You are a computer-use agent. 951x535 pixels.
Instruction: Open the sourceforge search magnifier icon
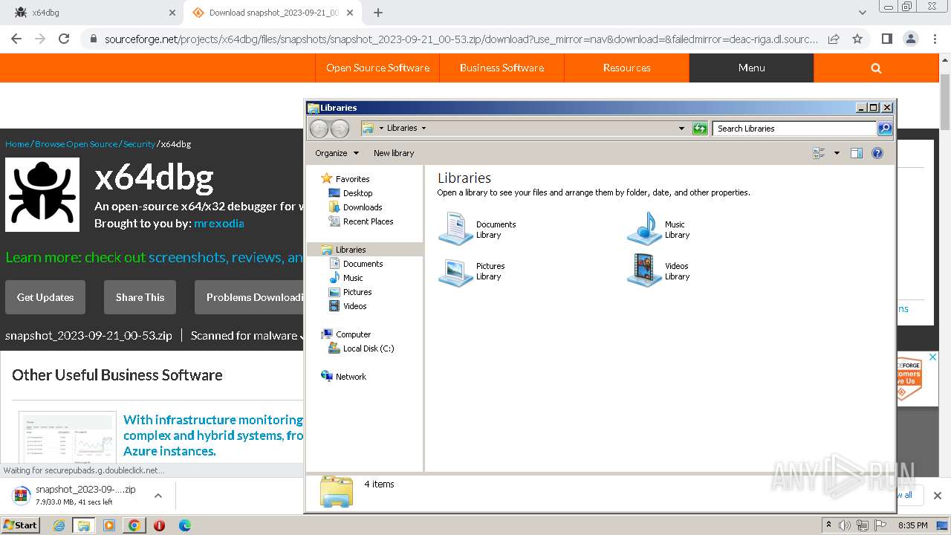[x=876, y=68]
